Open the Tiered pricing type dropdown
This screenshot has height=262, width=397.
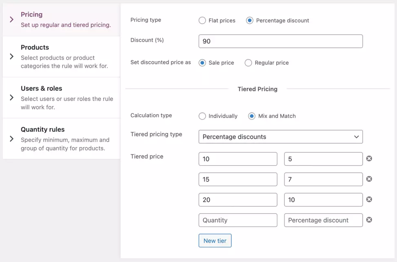pos(280,137)
